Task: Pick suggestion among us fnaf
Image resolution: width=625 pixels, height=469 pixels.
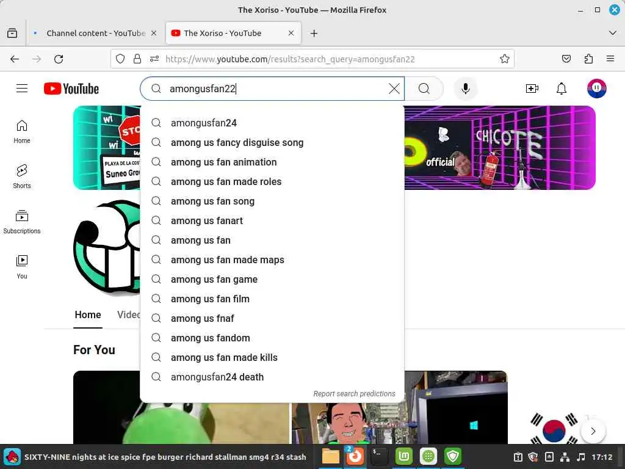Action: click(x=272, y=318)
